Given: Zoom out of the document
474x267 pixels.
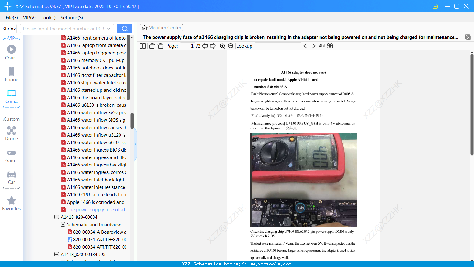Looking at the screenshot, I should 231,46.
